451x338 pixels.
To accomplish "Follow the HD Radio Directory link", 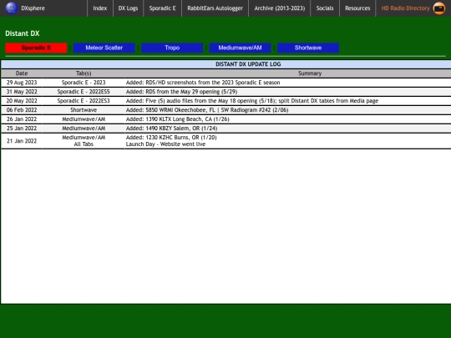I will click(x=405, y=8).
